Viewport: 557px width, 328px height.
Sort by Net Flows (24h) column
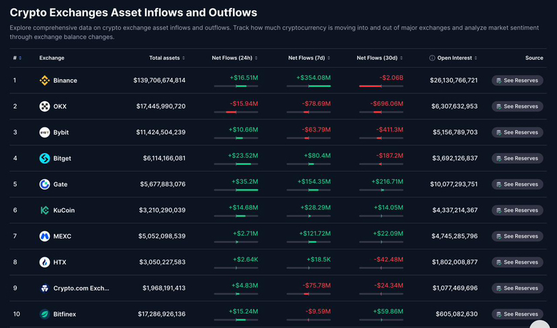click(x=234, y=58)
